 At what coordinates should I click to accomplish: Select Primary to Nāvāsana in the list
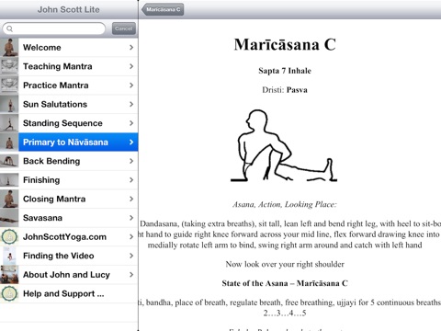pos(69,143)
